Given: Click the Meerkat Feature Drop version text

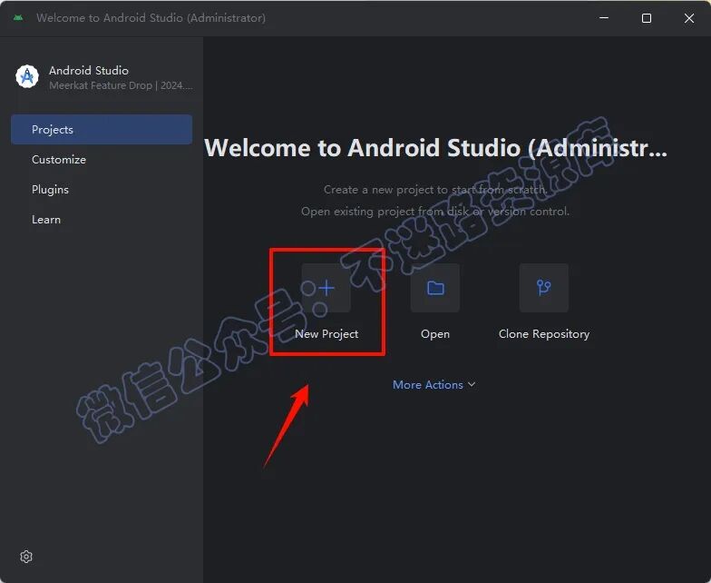Looking at the screenshot, I should coord(121,85).
